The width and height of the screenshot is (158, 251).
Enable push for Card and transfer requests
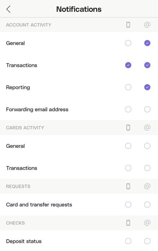point(128,204)
